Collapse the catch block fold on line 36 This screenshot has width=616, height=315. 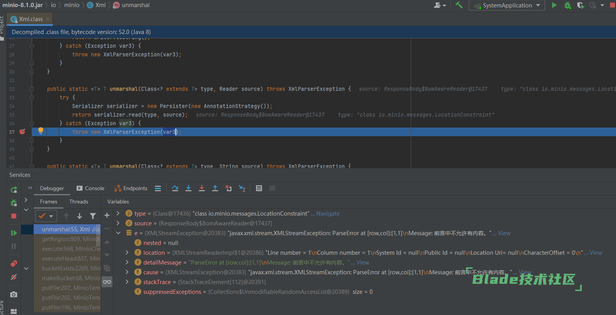(32, 123)
